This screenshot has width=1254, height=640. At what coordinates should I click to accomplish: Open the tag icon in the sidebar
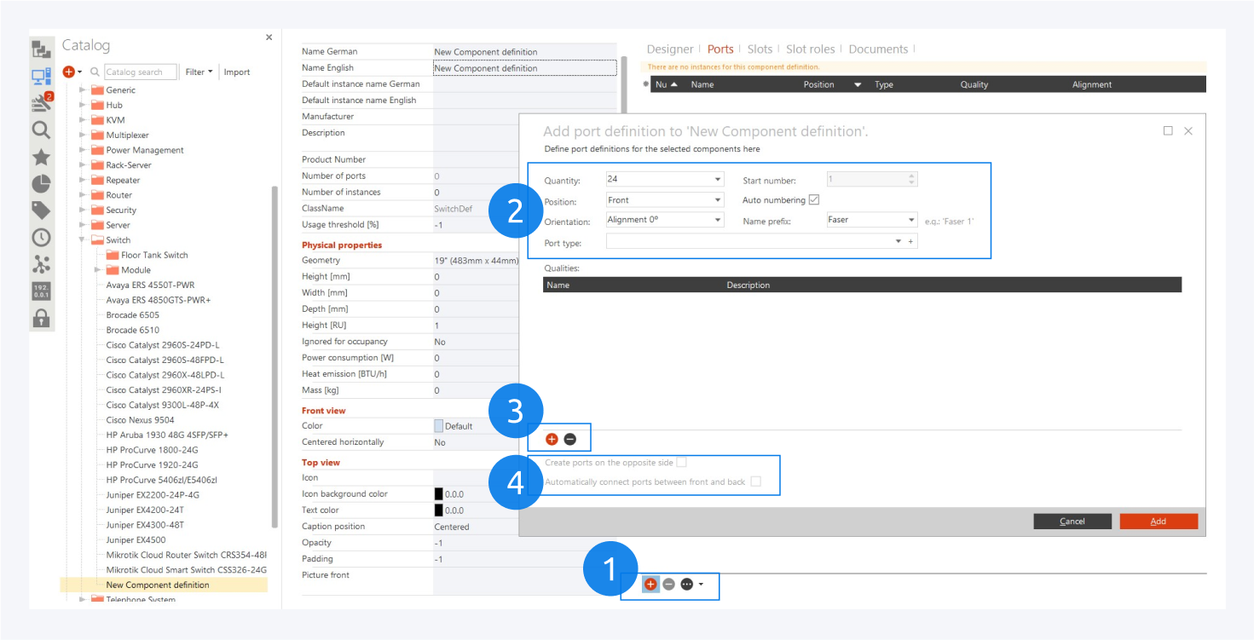41,210
